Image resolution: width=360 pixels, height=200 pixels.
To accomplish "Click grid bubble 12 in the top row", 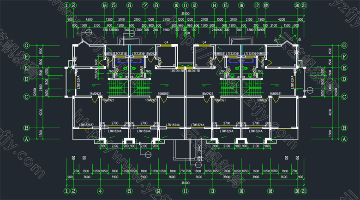I will coord(195,6).
